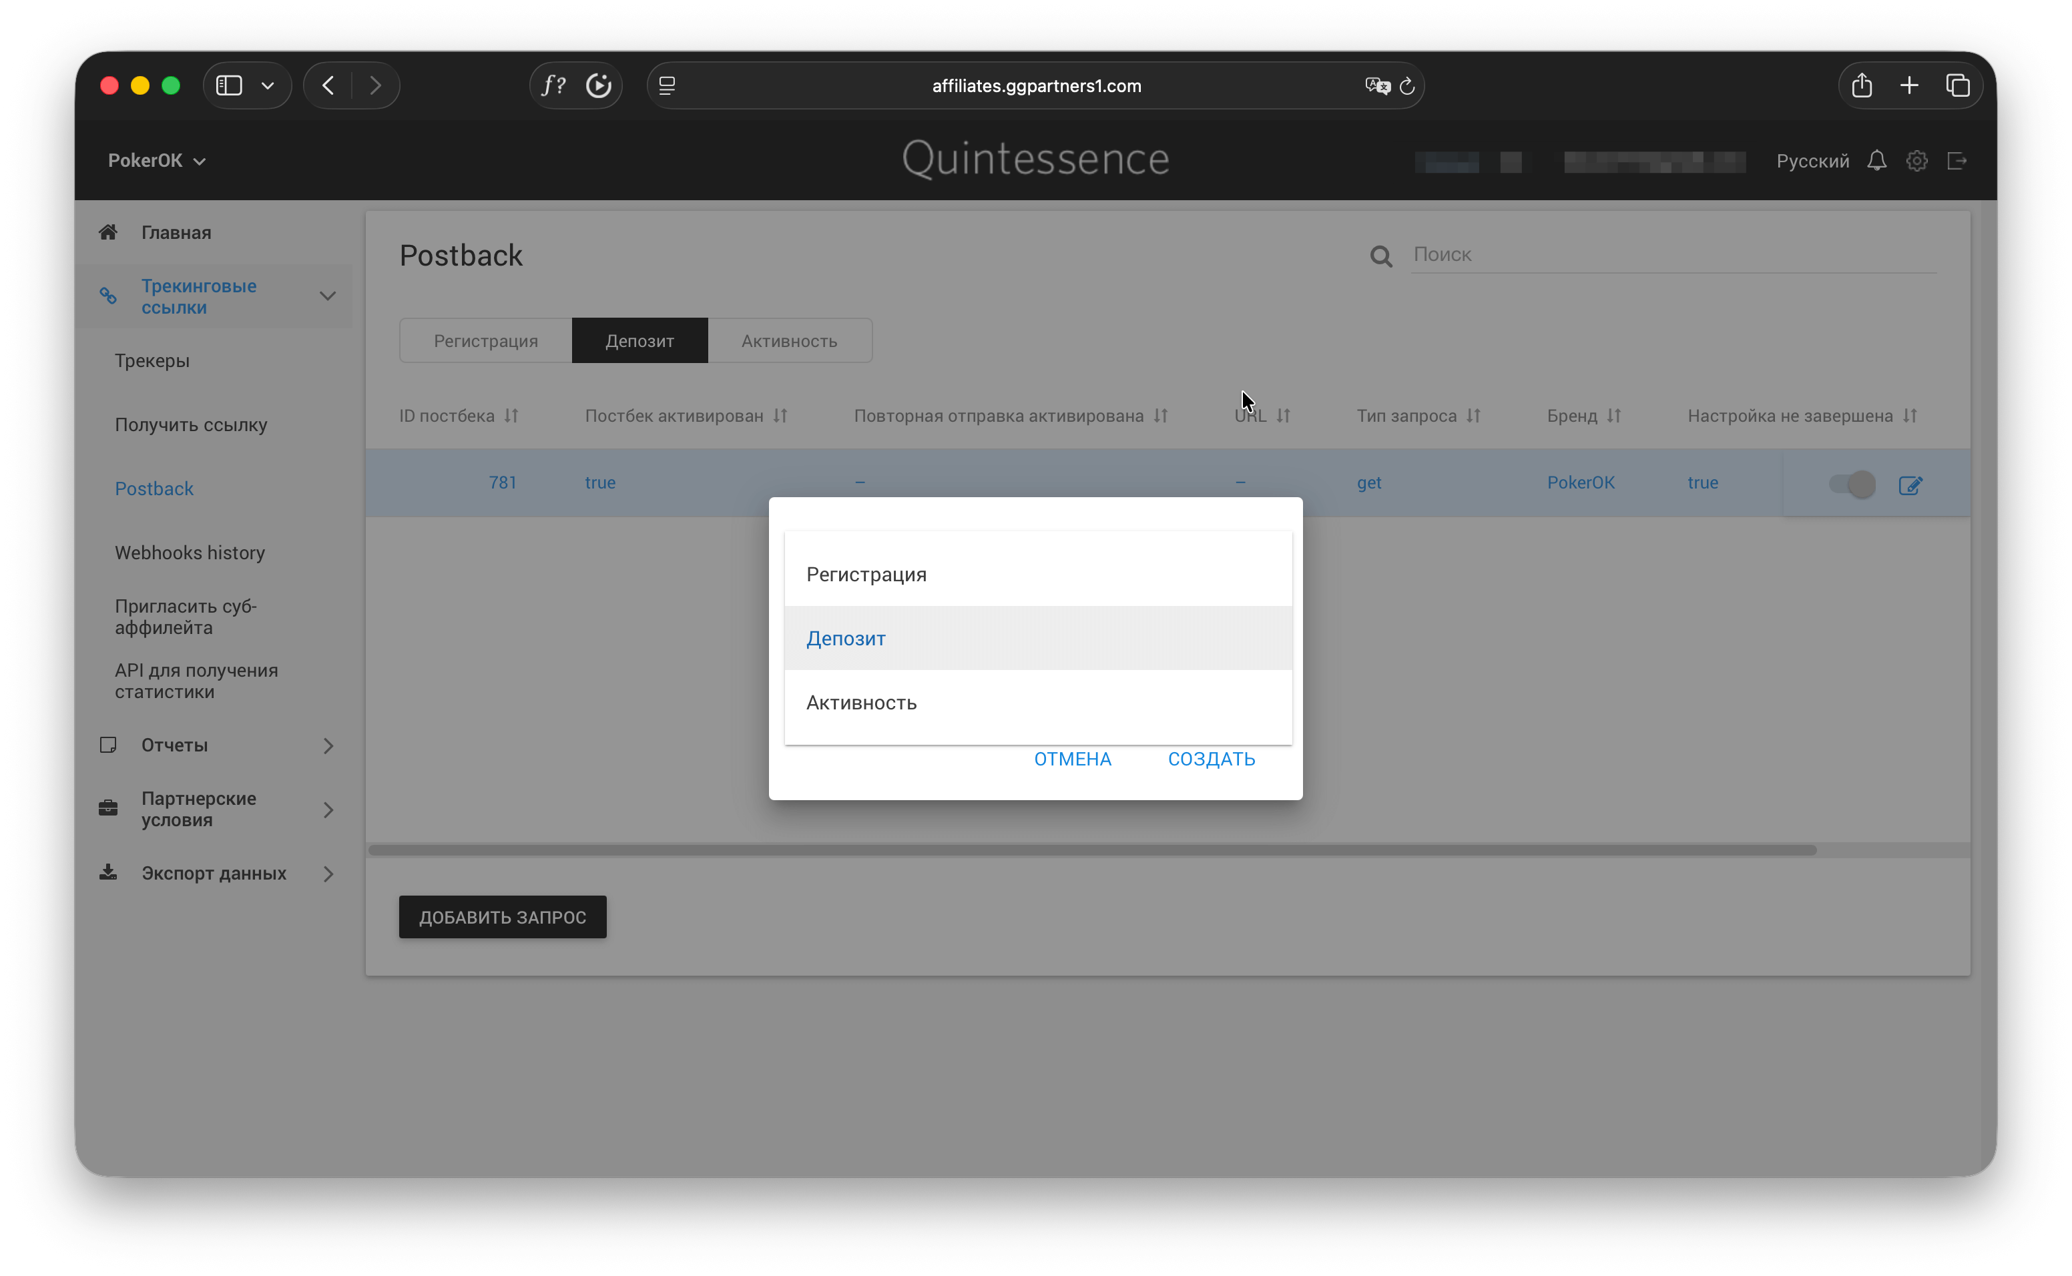This screenshot has width=2072, height=1276.
Task: Switch to the Регистрация tab
Action: pyautogui.click(x=485, y=341)
